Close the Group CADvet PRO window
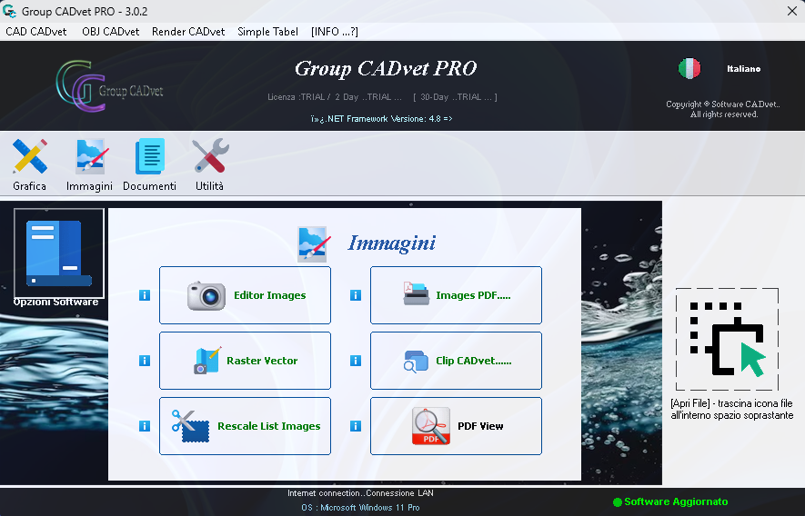Image resolution: width=805 pixels, height=516 pixels. [792, 11]
